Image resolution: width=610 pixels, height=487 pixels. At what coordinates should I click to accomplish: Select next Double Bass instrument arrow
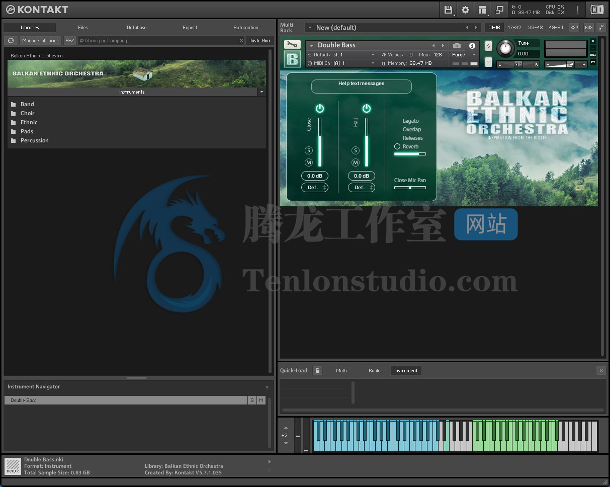click(x=443, y=46)
